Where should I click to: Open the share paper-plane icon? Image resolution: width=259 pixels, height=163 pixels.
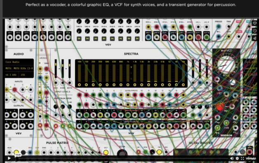tap(255, 38)
